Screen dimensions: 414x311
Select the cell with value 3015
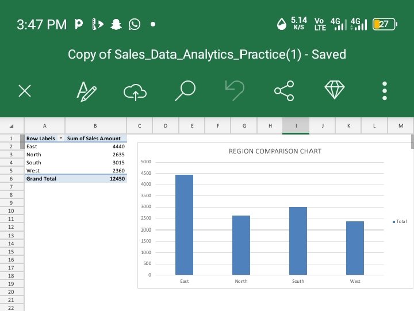[x=95, y=163]
